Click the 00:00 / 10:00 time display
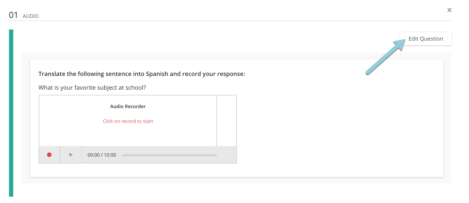This screenshot has width=469, height=203. (102, 155)
